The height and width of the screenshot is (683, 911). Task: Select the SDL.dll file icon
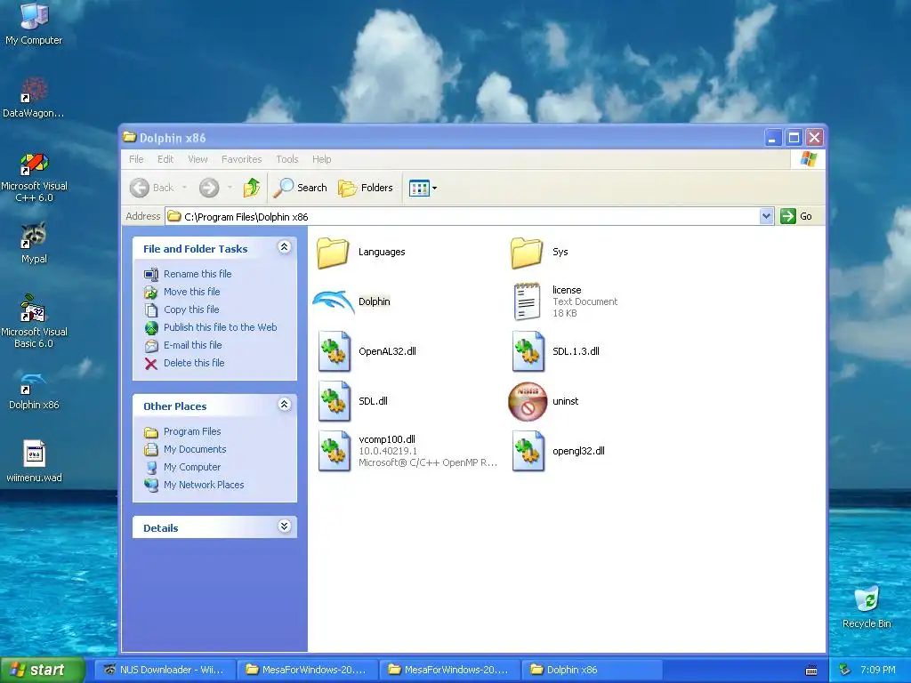coord(335,401)
